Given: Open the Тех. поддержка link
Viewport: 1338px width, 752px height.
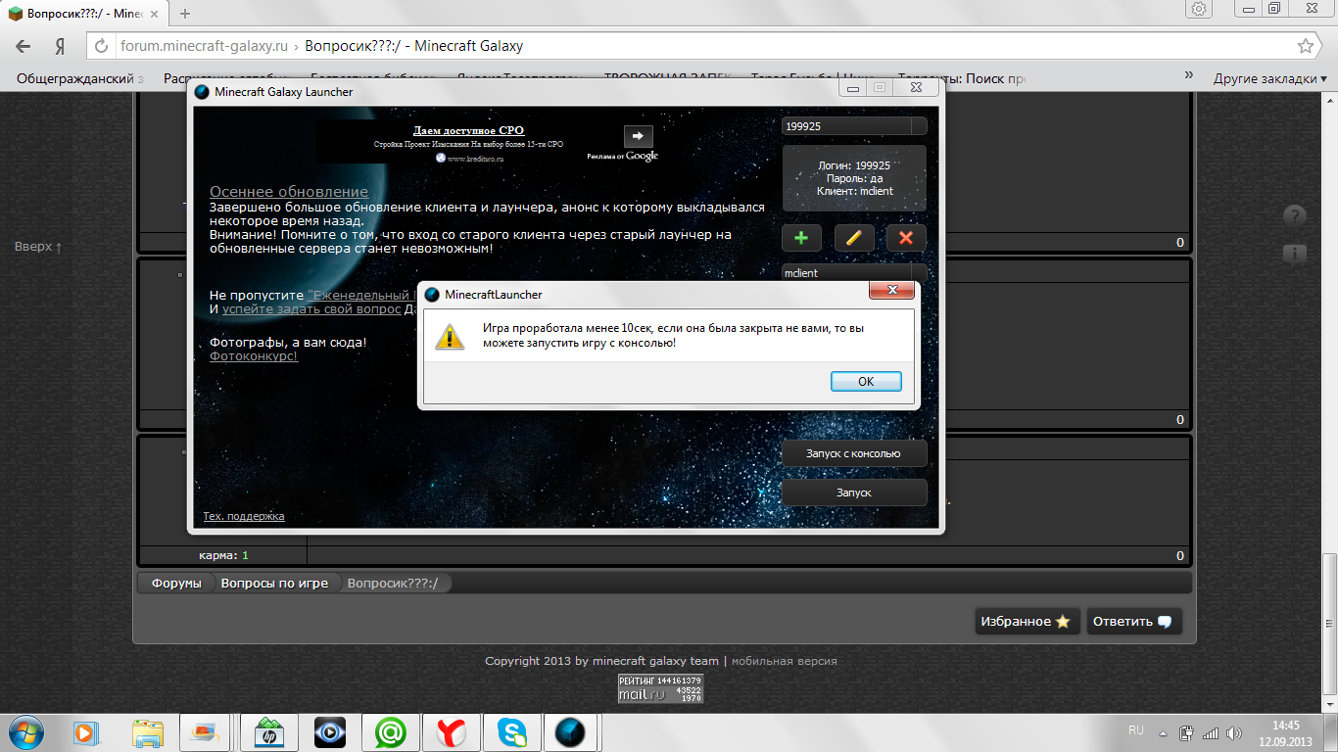Looking at the screenshot, I should pyautogui.click(x=244, y=516).
